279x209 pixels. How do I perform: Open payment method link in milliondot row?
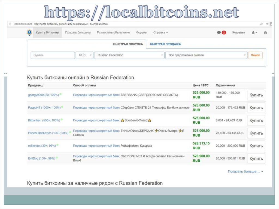(x=96, y=146)
